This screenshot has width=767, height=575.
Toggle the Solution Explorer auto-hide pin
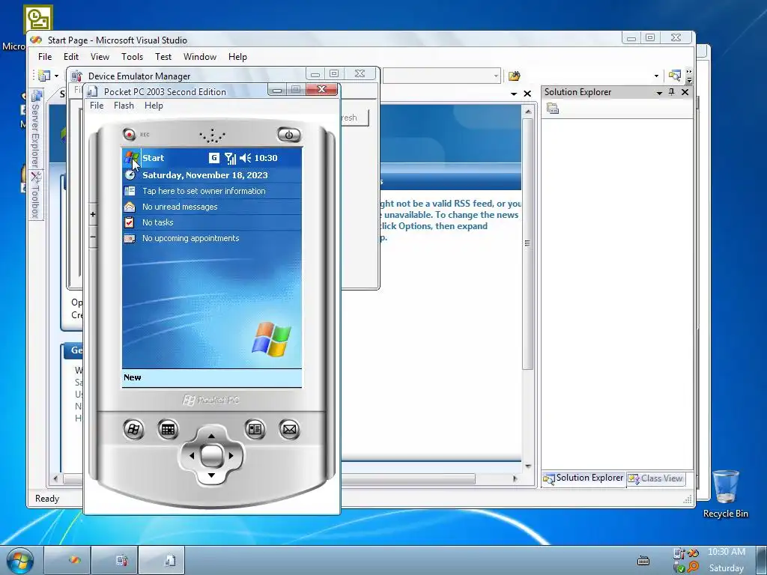click(672, 92)
